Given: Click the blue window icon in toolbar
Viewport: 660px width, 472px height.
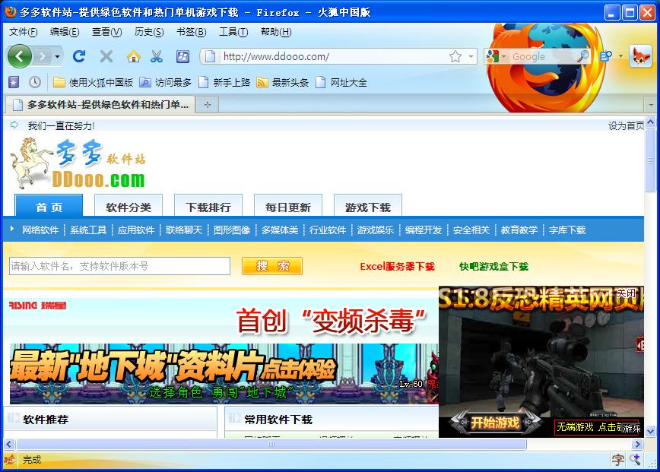Looking at the screenshot, I should click(182, 56).
